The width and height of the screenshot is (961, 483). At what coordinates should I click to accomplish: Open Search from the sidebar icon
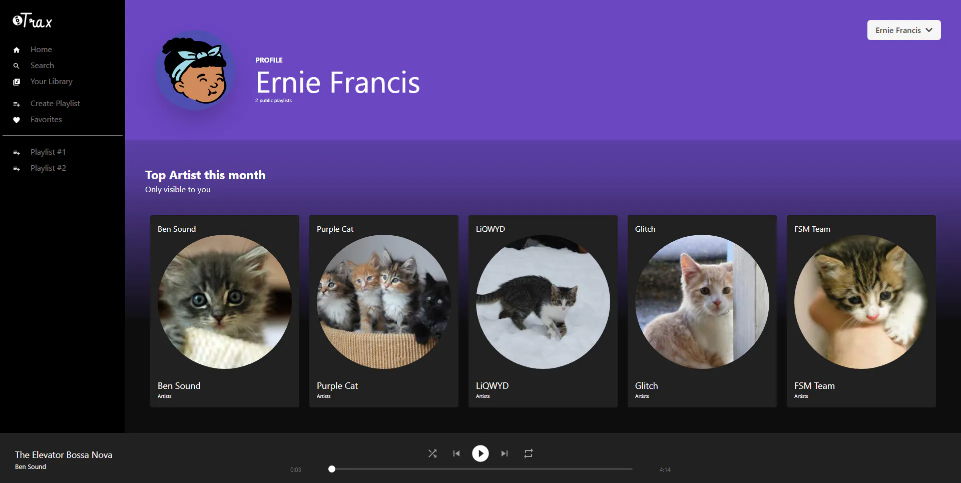pos(17,66)
